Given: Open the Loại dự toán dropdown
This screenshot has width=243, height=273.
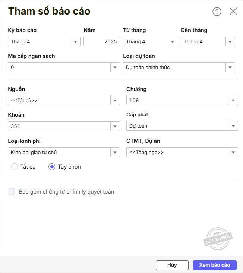Looking at the screenshot, I should 230,68.
